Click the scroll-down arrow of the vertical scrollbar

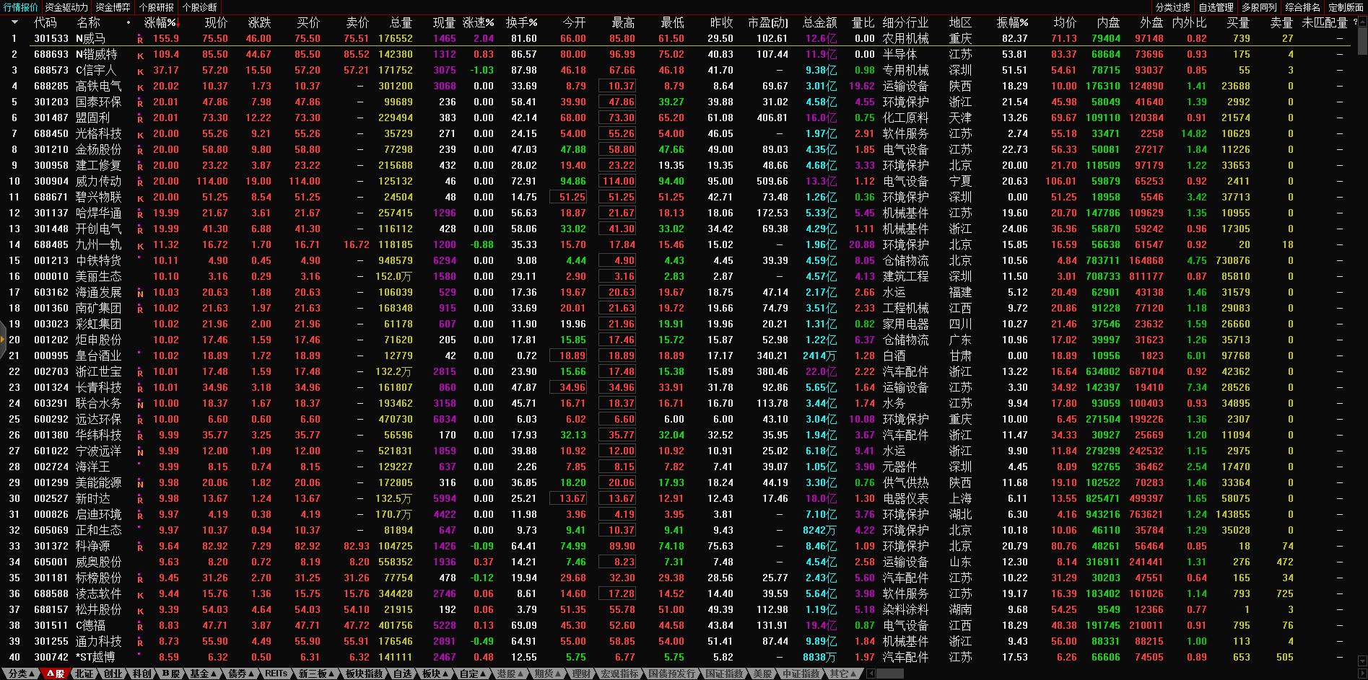pyautogui.click(x=1362, y=661)
